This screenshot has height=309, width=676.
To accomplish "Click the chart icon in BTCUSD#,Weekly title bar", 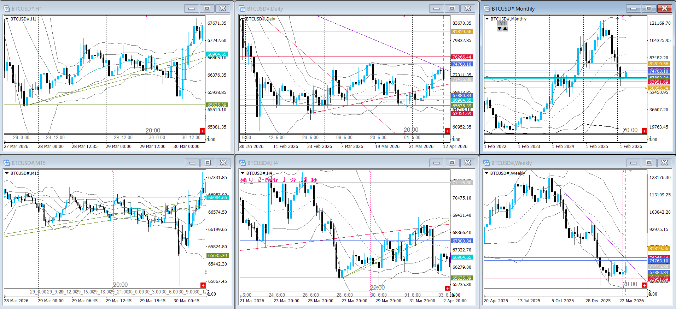I will (487, 163).
